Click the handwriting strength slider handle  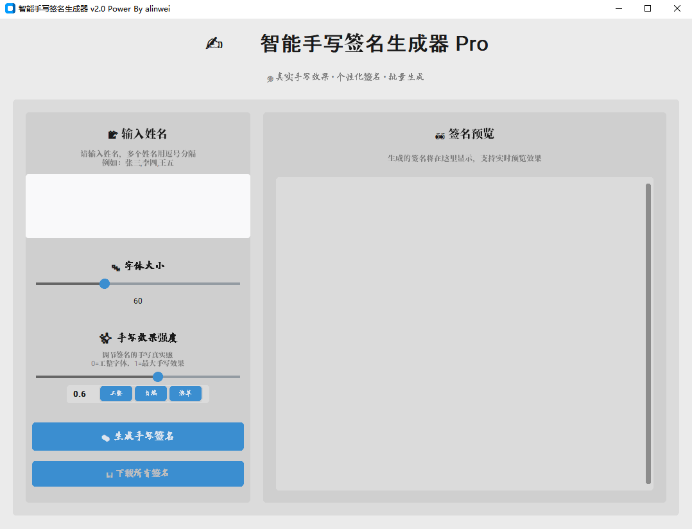pos(158,377)
